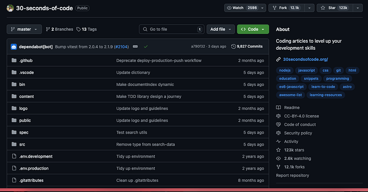Click the public folder icon
Screen dimensions: 368x192
click(14, 120)
